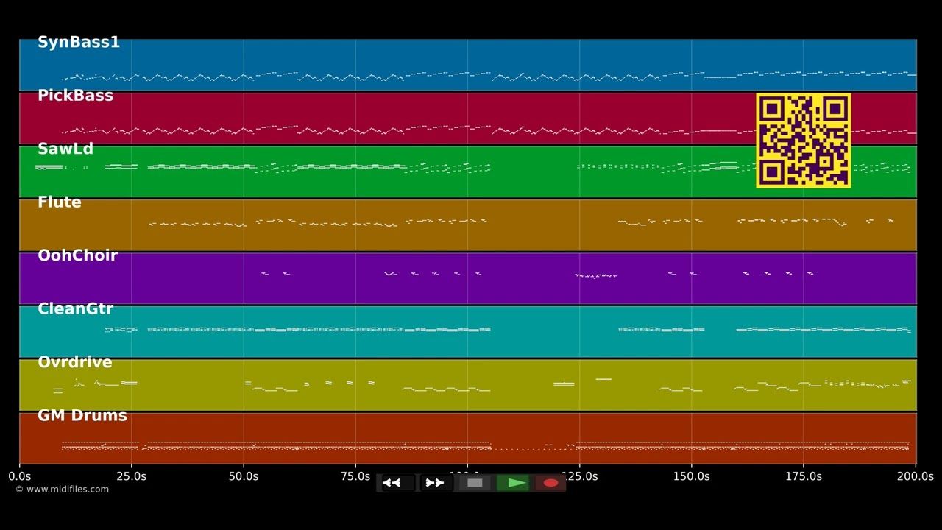The height and width of the screenshot is (530, 942).
Task: Start playback with the green play button
Action: pos(513,483)
